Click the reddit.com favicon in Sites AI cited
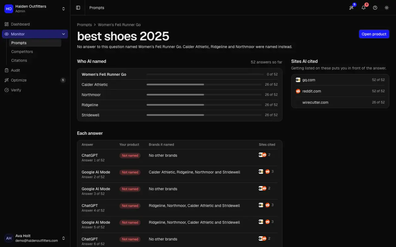 pos(298,91)
